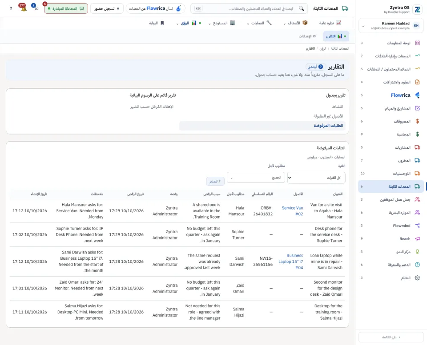Open the Reach megaphone icon
Viewport: 427px width, 345px height.
click(x=417, y=239)
